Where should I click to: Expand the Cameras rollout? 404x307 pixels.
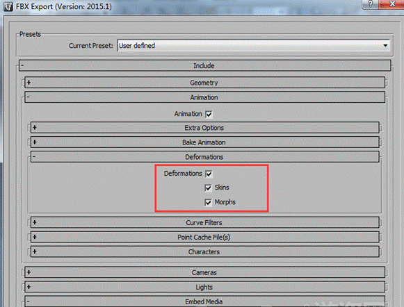tap(205, 272)
